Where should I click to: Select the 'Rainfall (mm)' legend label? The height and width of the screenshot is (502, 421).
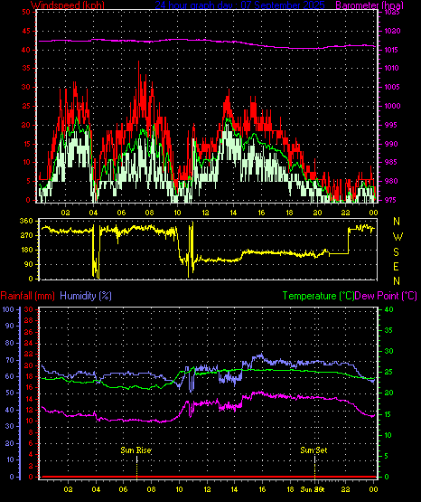click(x=27, y=296)
